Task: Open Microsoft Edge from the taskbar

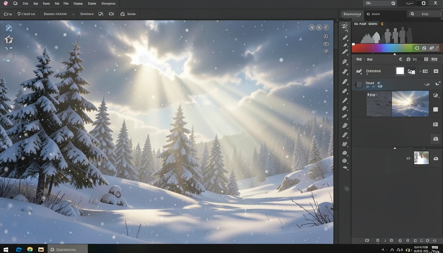Action: point(19,249)
